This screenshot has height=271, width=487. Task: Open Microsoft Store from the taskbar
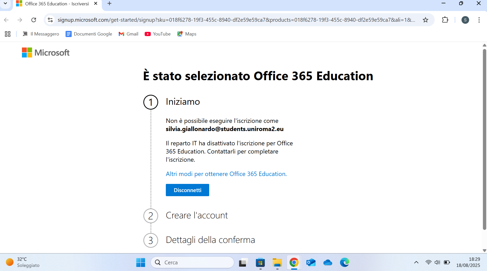click(260, 262)
